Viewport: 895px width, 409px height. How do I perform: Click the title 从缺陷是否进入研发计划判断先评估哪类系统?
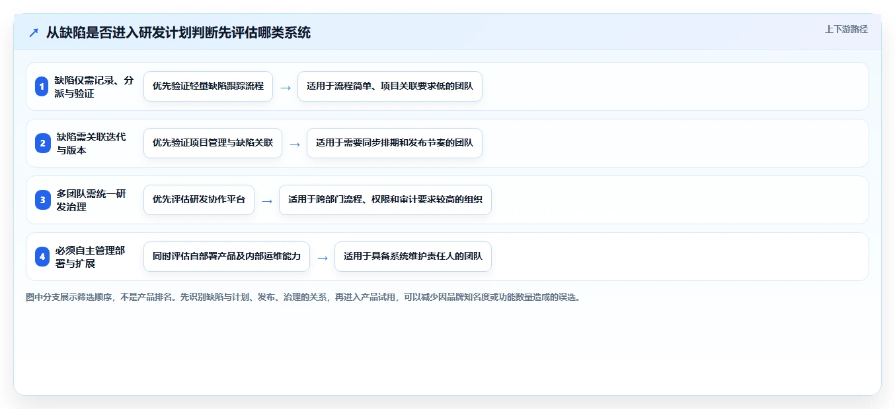click(x=178, y=33)
